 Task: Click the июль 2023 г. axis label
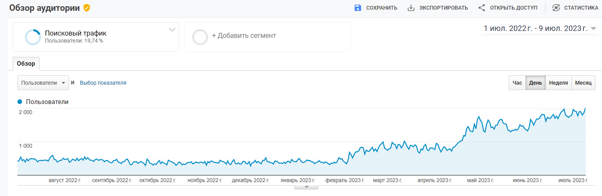(573, 180)
